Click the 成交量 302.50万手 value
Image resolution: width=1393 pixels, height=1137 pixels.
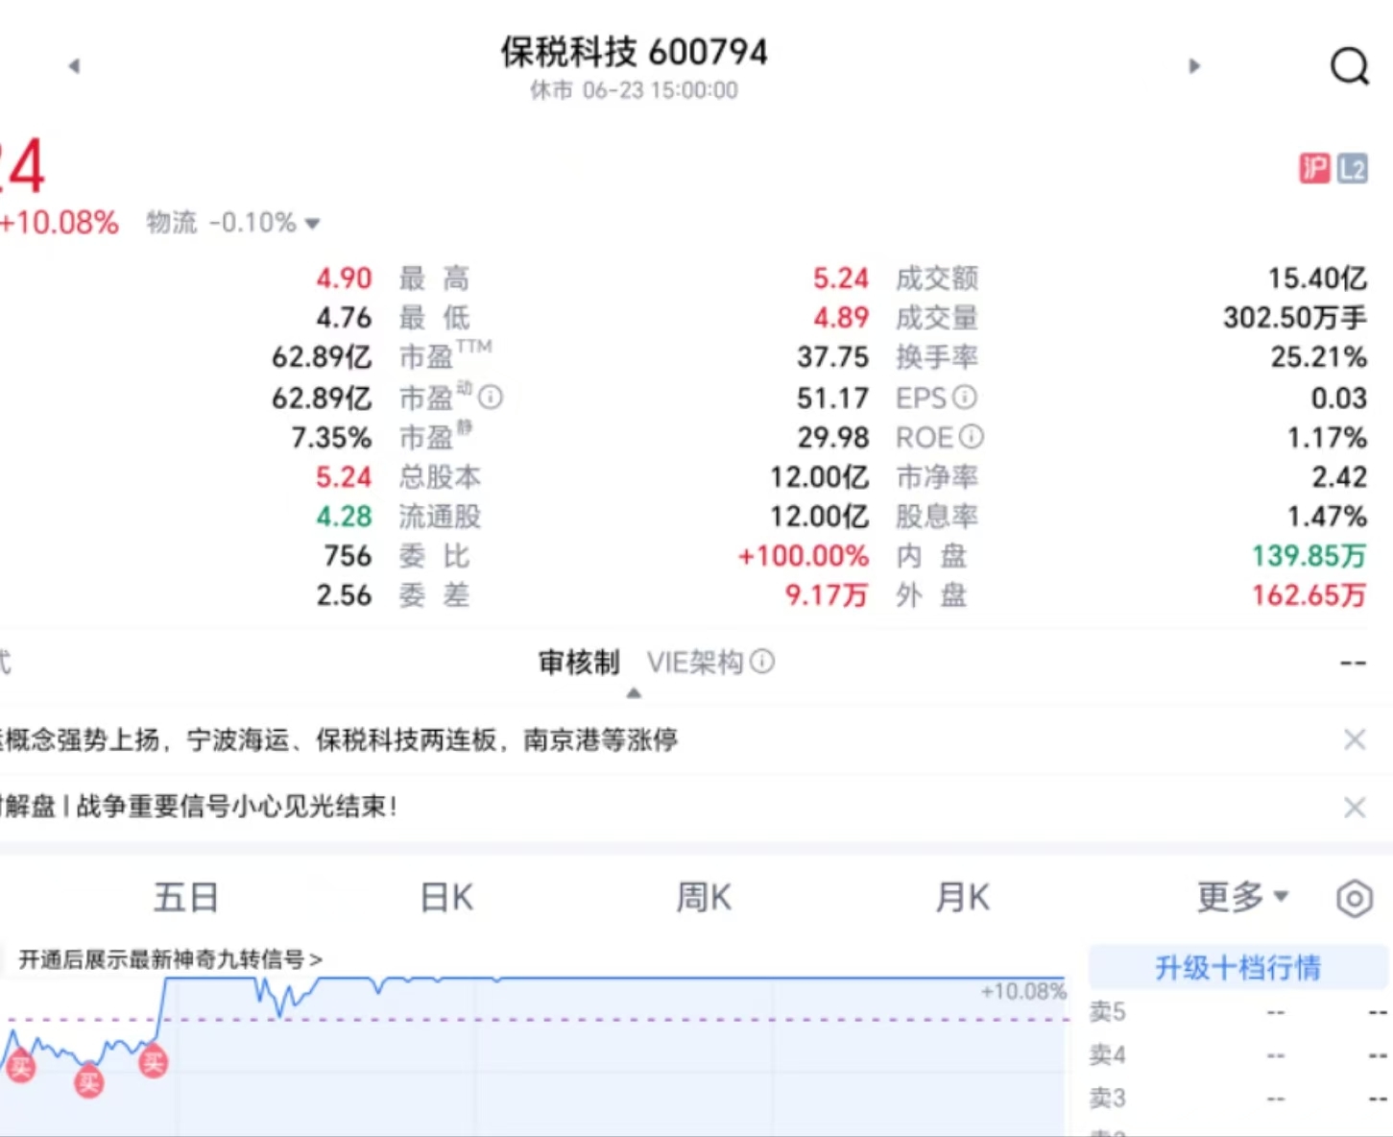tap(1295, 318)
